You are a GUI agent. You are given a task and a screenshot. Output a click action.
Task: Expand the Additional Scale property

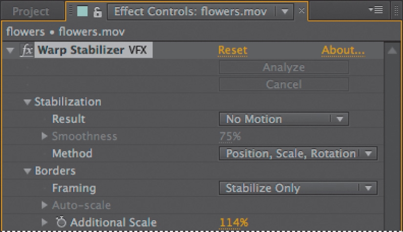tap(45, 222)
